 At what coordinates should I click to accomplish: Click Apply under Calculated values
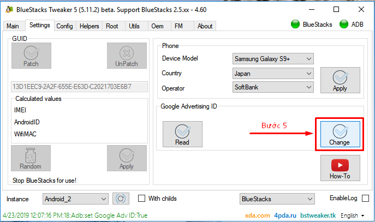(127, 158)
